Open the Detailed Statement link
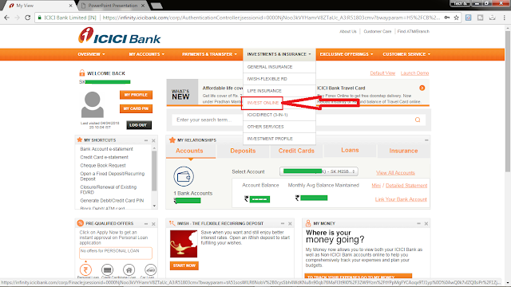The image size is (511, 287). coord(406,186)
